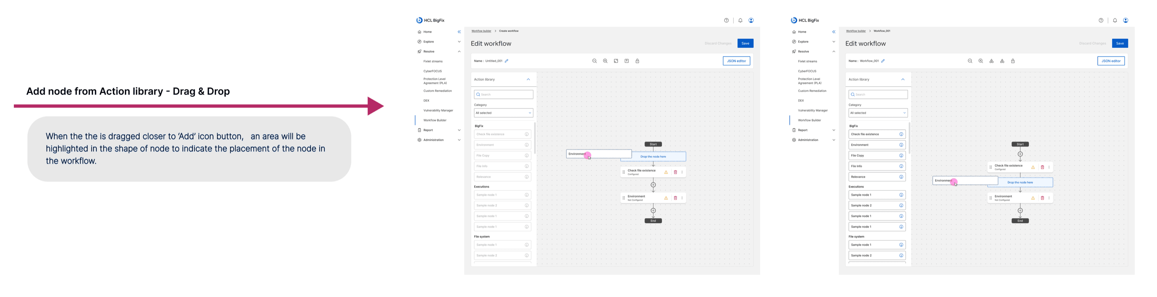Viewport: 1157px width, 297px height.
Task: Open help icon on Workflow_001 screen
Action: [x=1101, y=20]
